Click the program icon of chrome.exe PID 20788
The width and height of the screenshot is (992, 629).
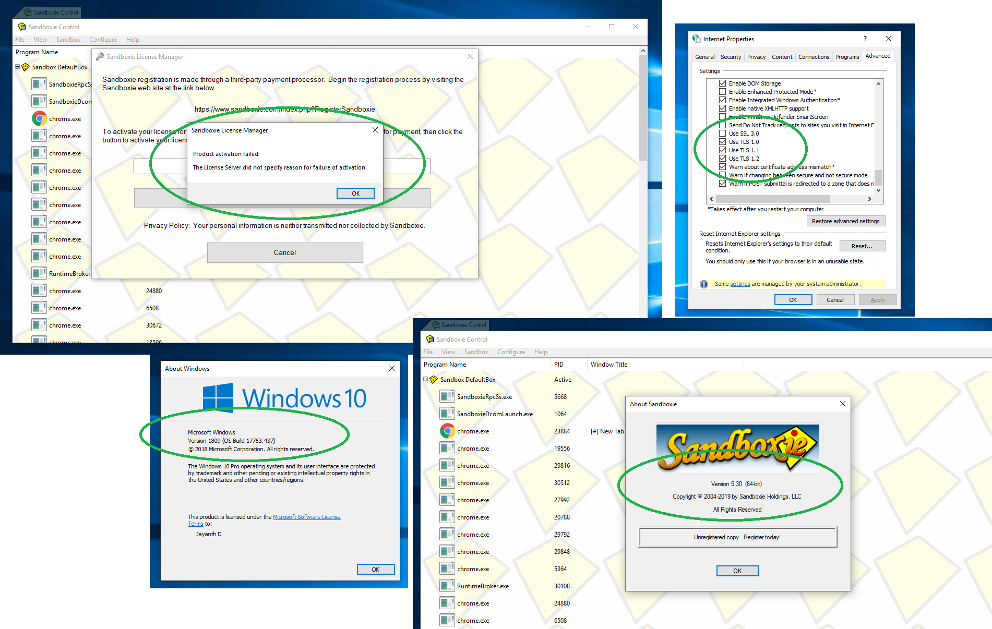pyautogui.click(x=447, y=517)
